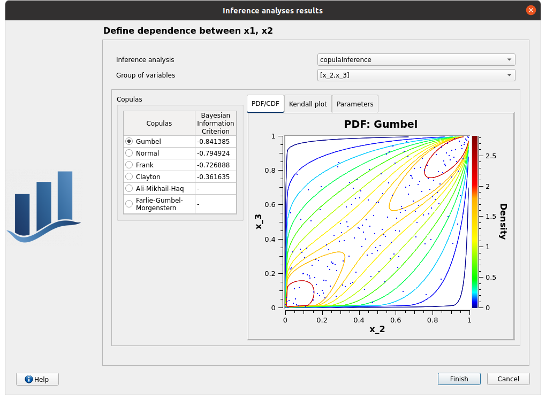Select the Gumbel copula radio button

(129, 142)
